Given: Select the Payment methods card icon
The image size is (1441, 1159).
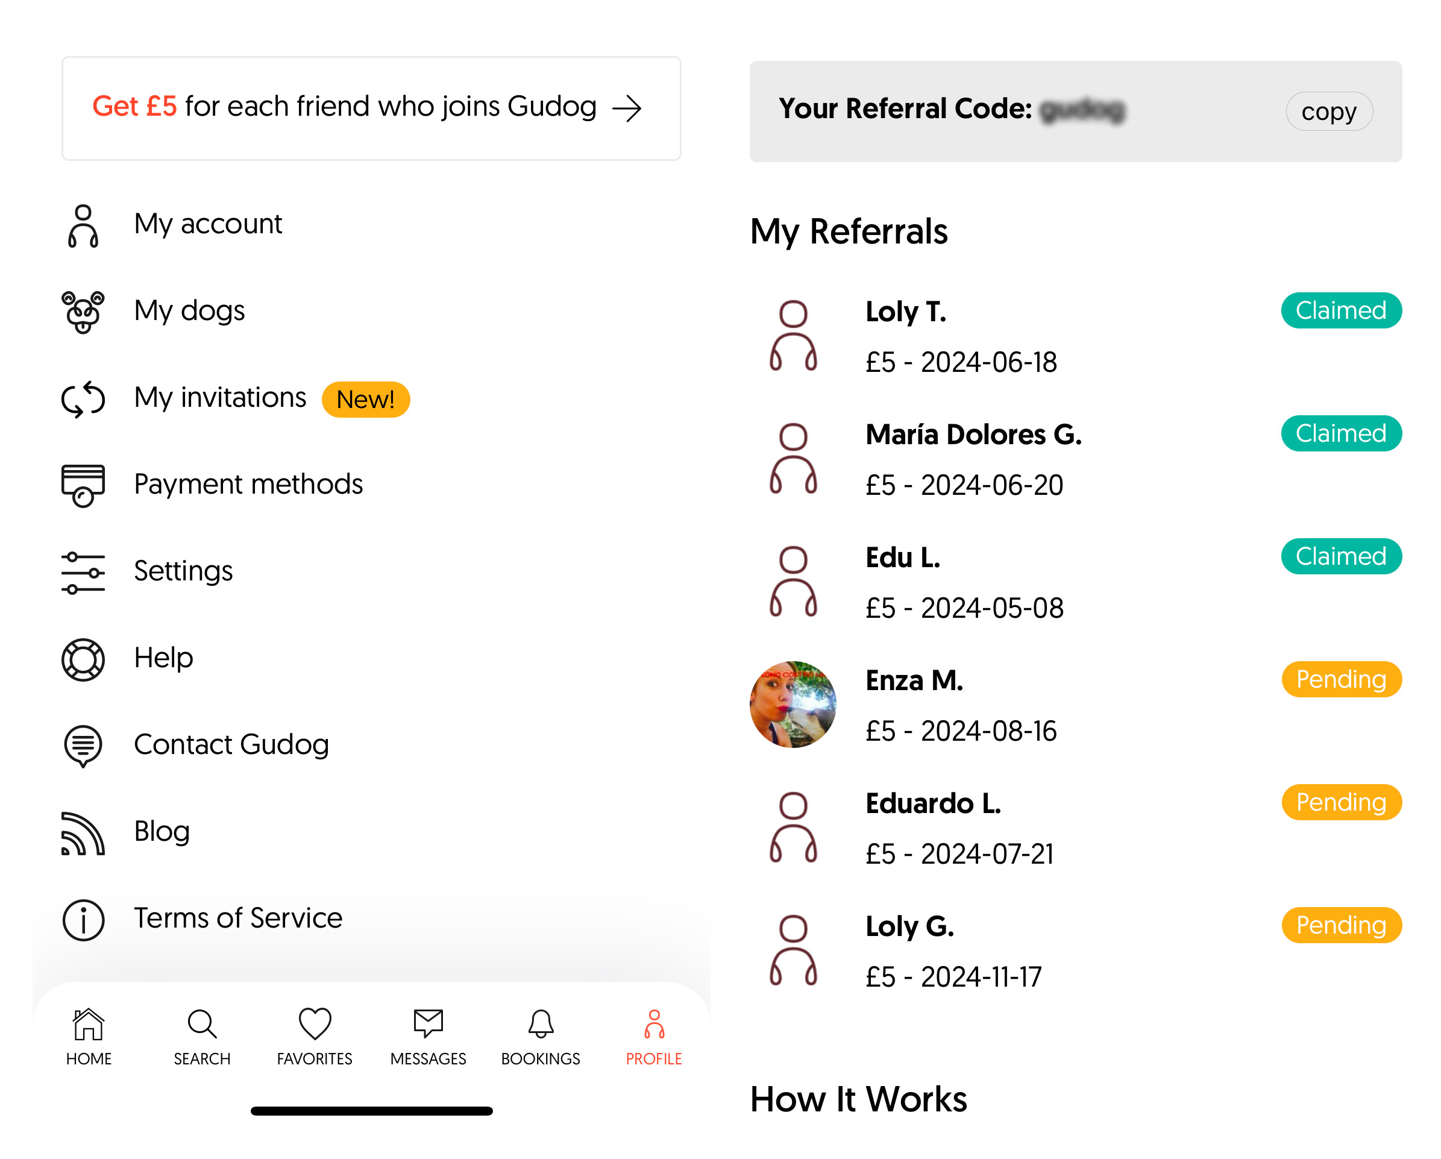Looking at the screenshot, I should tap(83, 485).
